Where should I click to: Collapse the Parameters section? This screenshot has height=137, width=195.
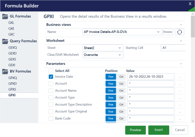(x=181, y=64)
